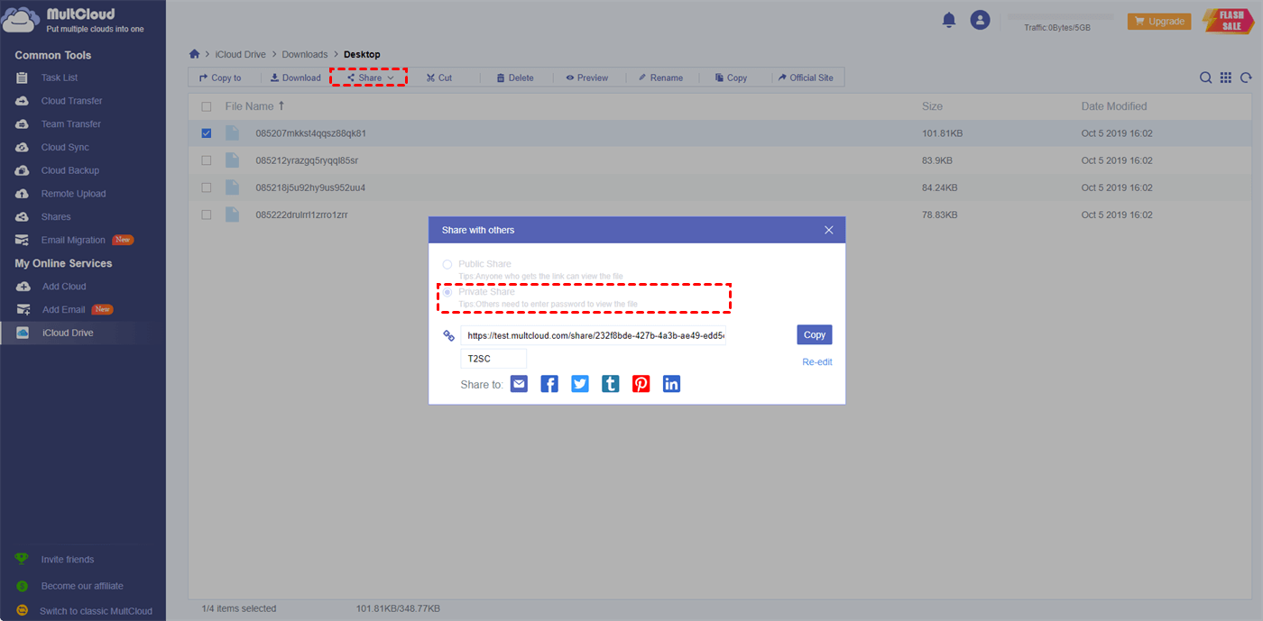Click Cut toolbar button
This screenshot has height=621, width=1263.
(439, 78)
